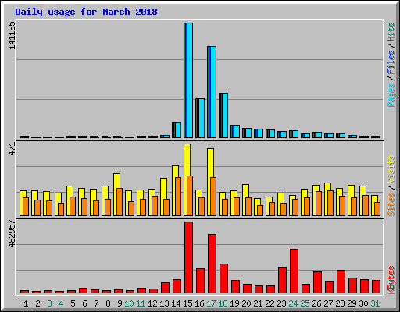
Task: Click the x-axis day label 22
Action: pyautogui.click(x=270, y=303)
